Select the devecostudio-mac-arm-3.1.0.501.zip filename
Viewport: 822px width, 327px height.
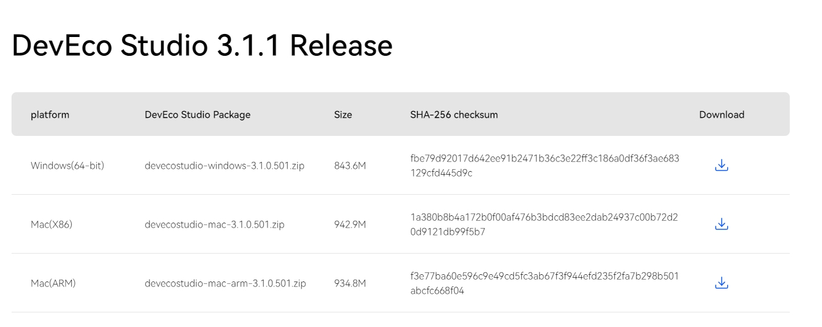point(225,283)
